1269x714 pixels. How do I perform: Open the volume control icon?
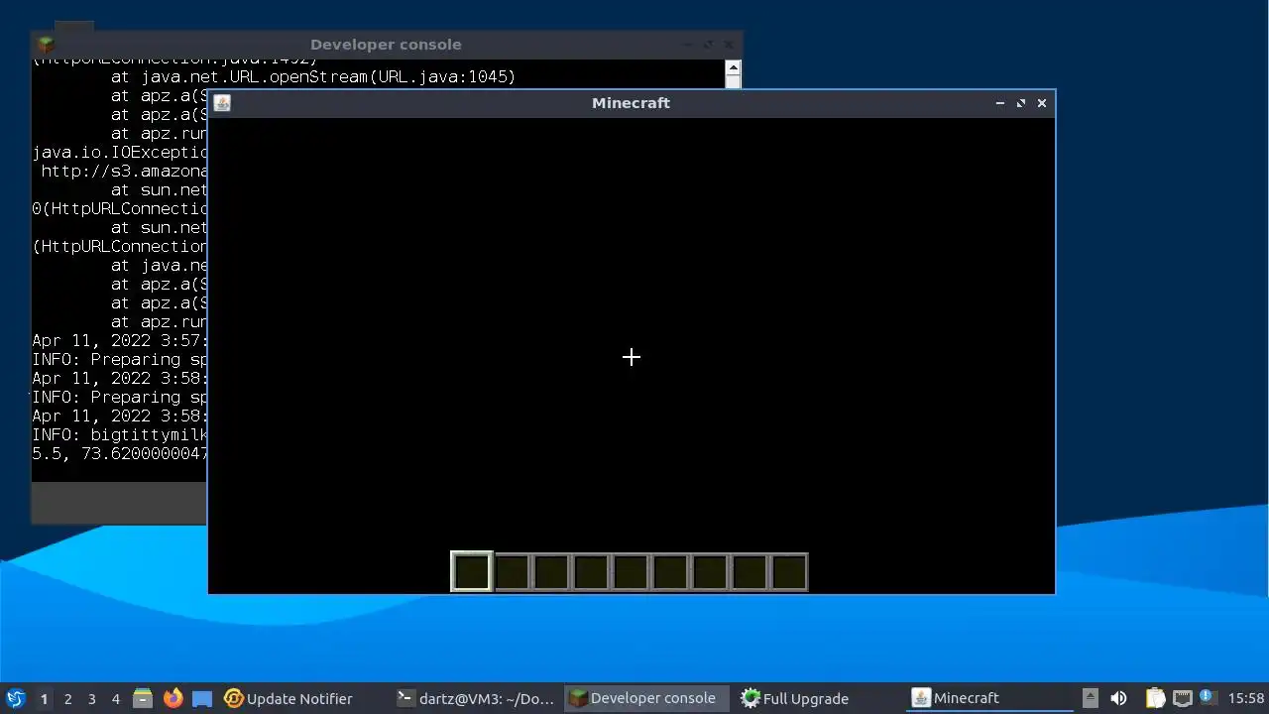(1118, 698)
